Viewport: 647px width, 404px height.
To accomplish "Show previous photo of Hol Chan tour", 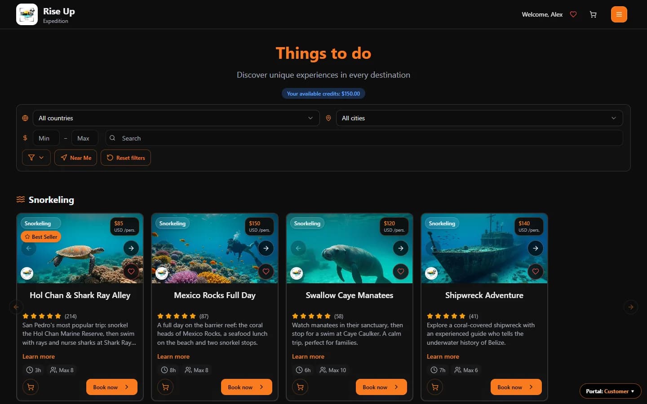I will point(29,248).
